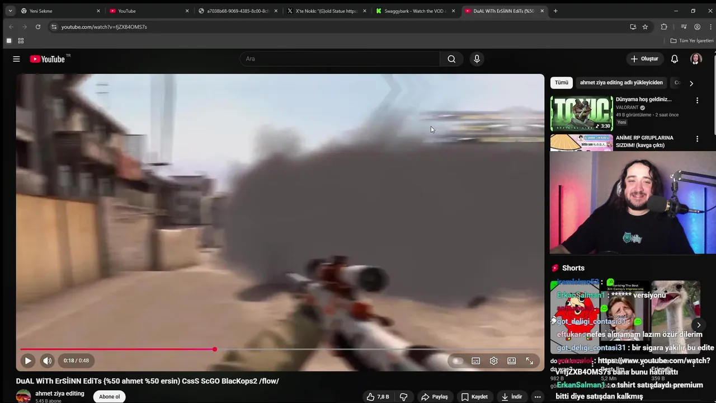Open more actions menu below the video
This screenshot has height=403, width=716.
point(538,397)
